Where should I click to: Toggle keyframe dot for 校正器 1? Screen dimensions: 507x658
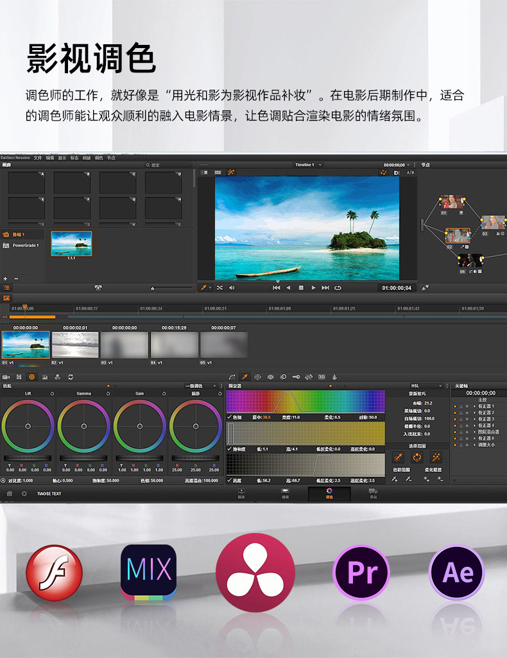(x=454, y=406)
